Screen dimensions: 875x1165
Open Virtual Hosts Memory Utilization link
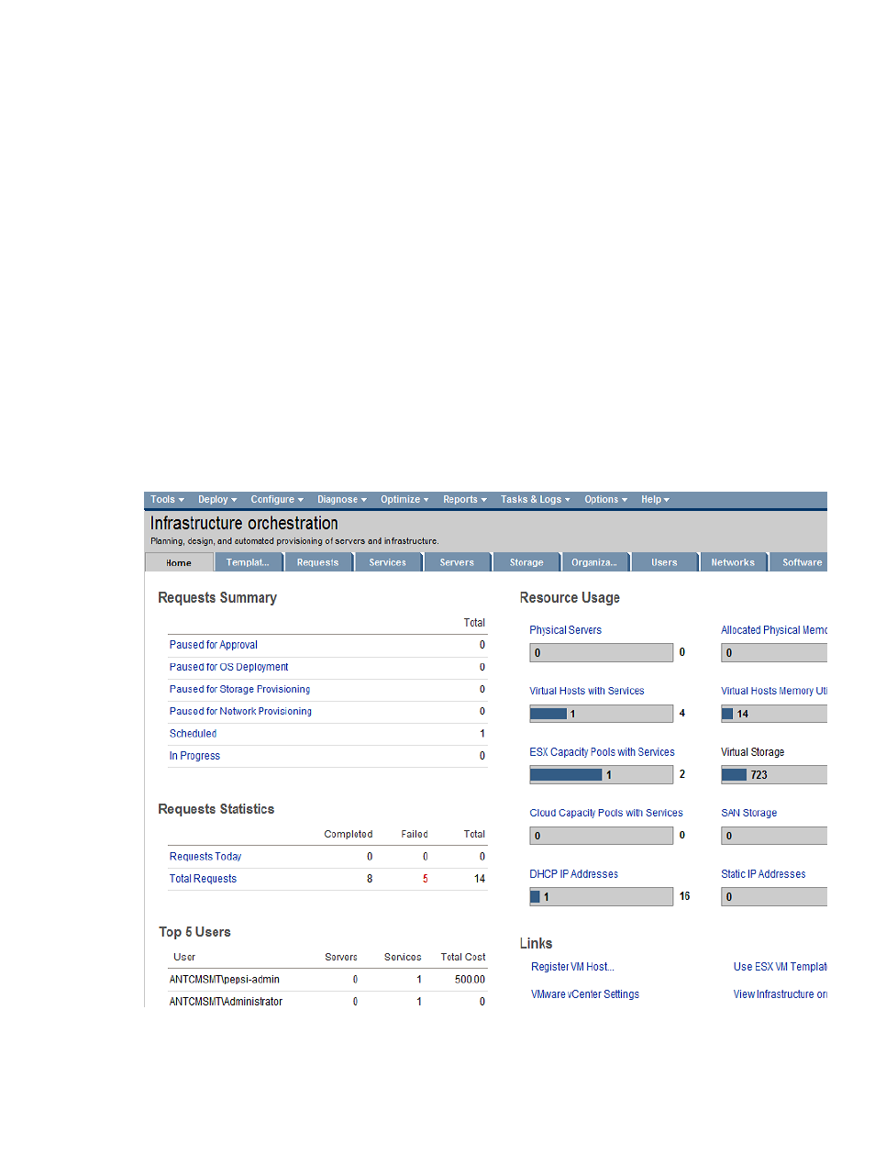tap(774, 691)
